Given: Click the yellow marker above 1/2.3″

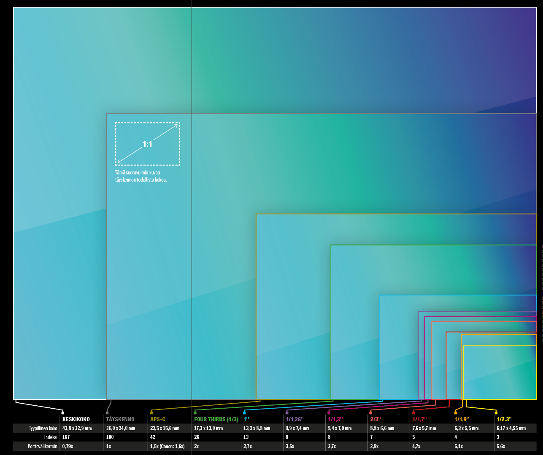Looking at the screenshot, I should (496, 412).
